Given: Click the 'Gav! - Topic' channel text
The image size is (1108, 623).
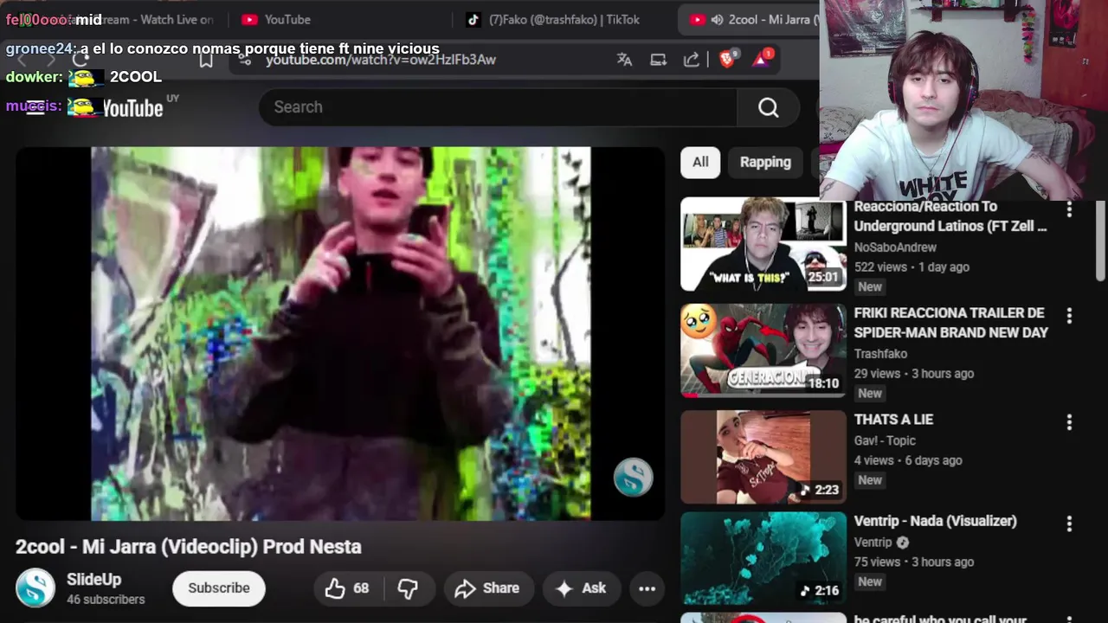Looking at the screenshot, I should (x=885, y=440).
